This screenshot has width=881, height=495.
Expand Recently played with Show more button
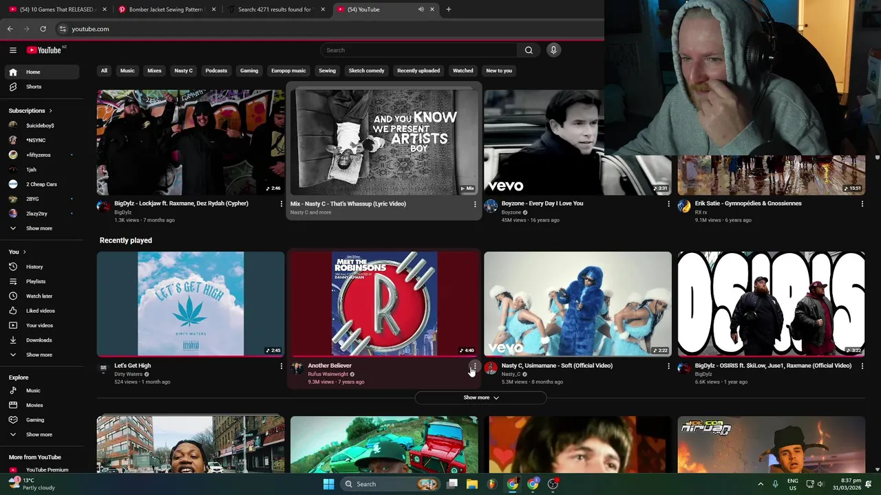click(480, 397)
